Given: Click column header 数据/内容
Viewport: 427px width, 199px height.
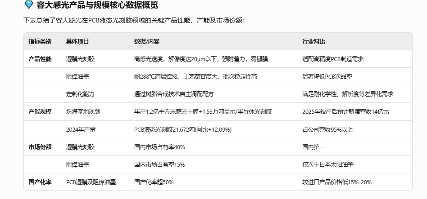Looking at the screenshot, I should 146,41.
